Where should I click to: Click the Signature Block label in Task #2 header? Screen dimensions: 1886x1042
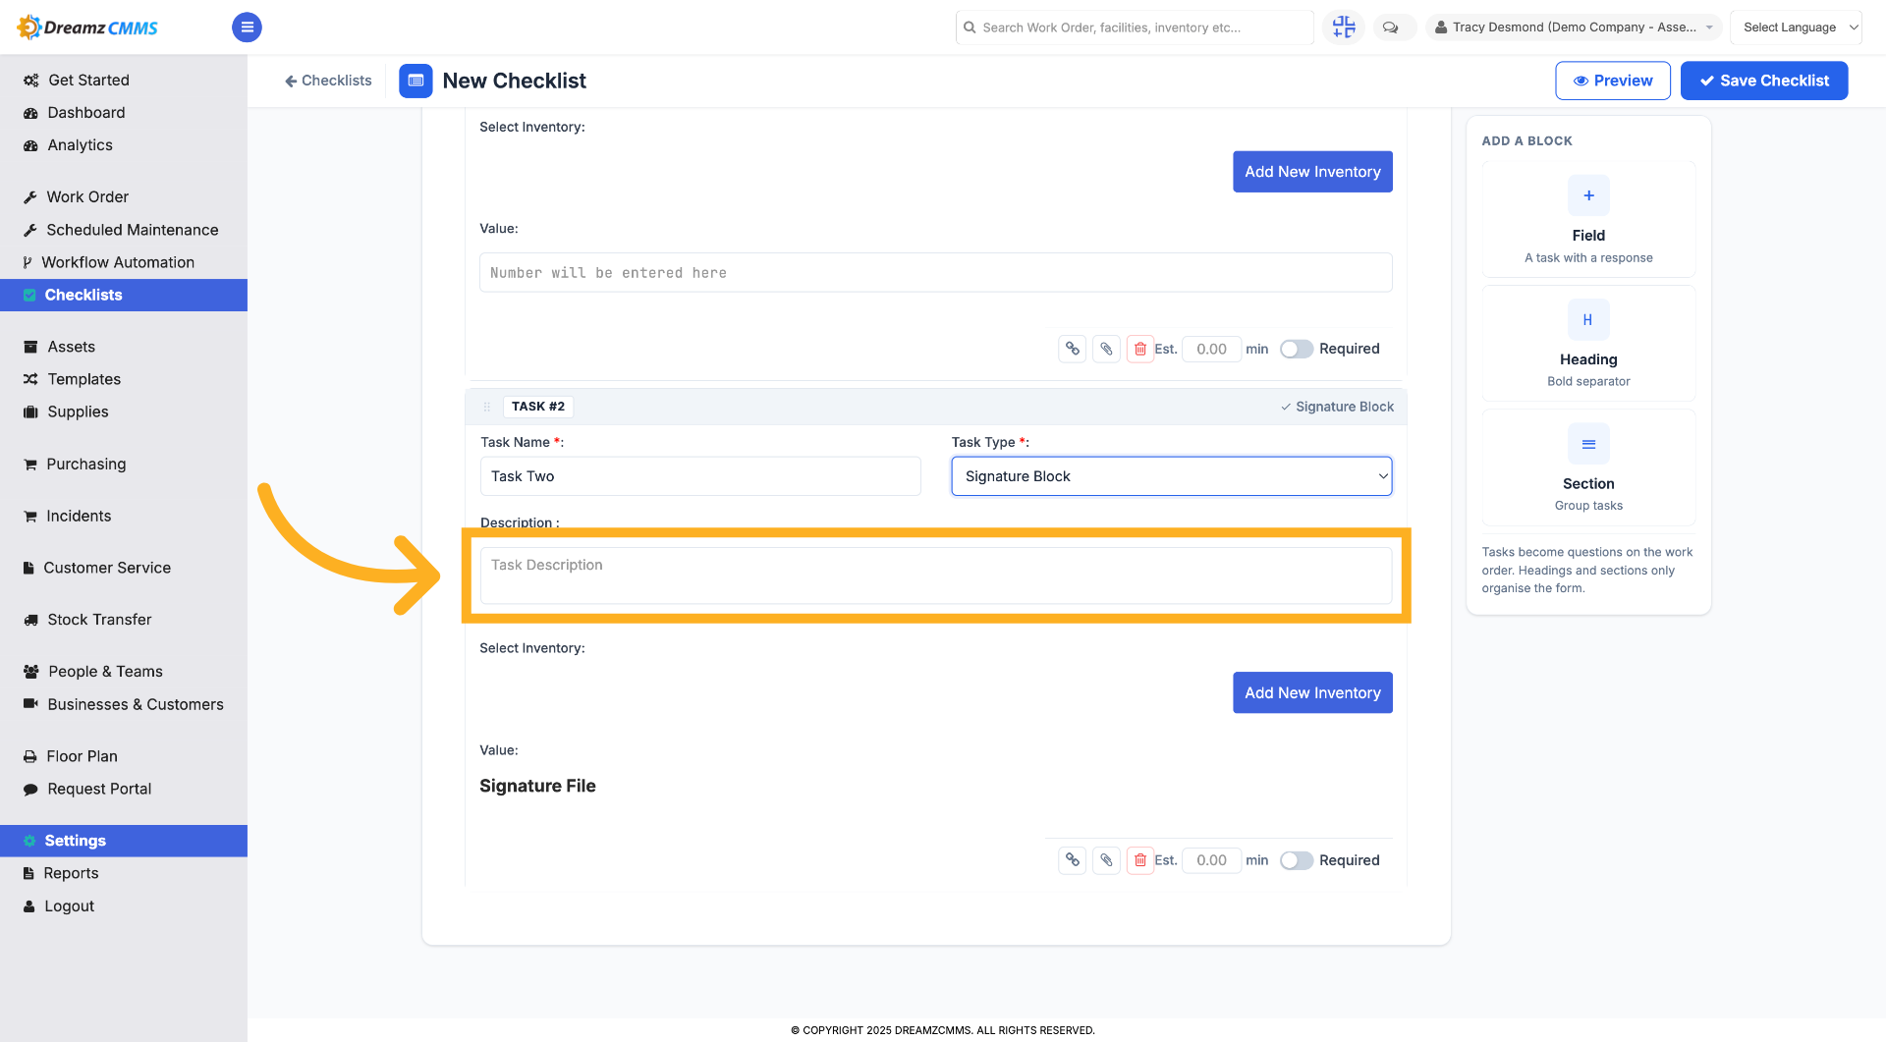[x=1337, y=407]
